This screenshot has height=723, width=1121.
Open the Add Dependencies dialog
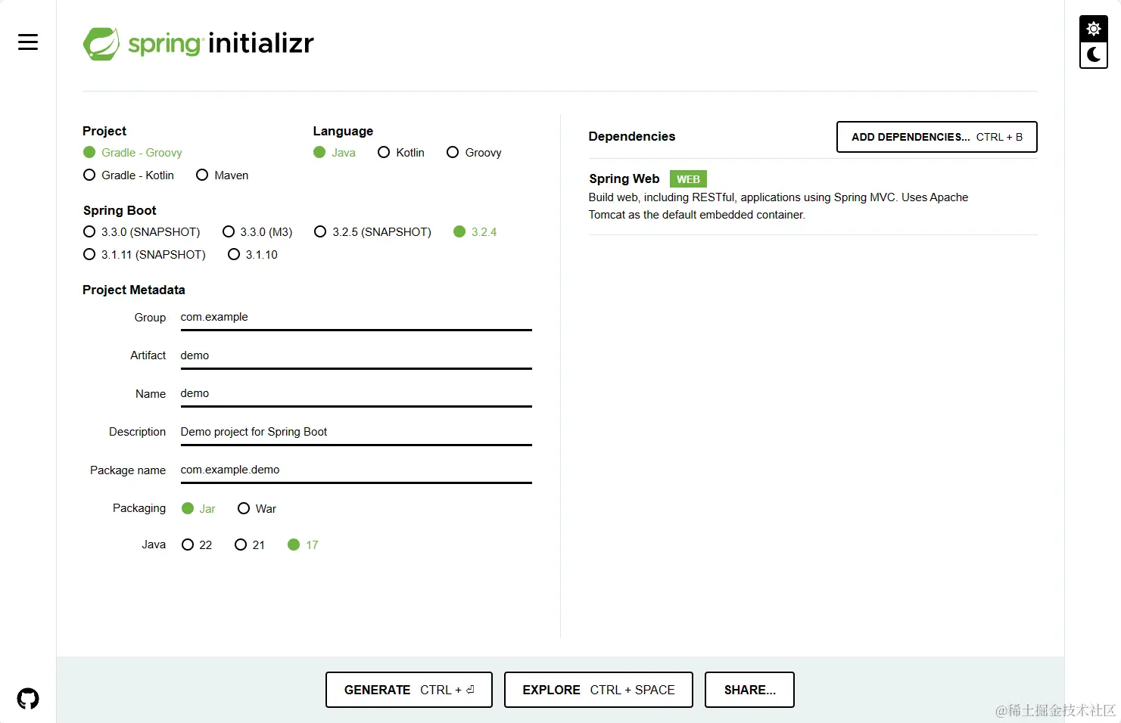tap(937, 137)
